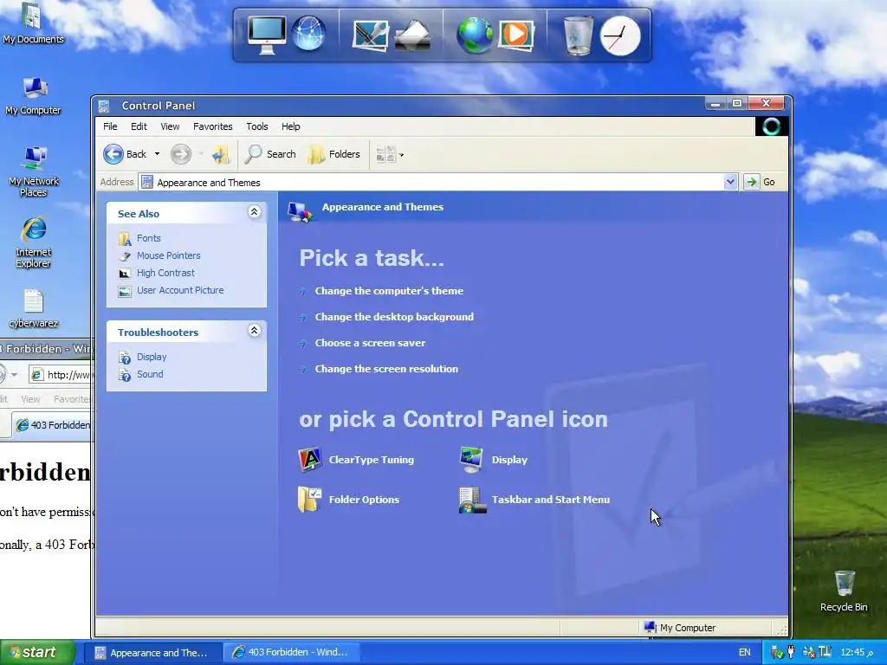Image resolution: width=887 pixels, height=665 pixels.
Task: Open the Views toolbar button
Action: (x=390, y=154)
